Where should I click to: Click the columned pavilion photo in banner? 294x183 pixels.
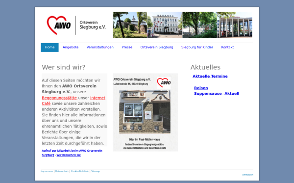point(235,25)
